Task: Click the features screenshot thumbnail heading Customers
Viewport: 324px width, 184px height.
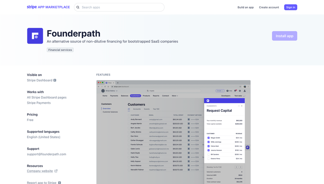Action: (x=137, y=104)
